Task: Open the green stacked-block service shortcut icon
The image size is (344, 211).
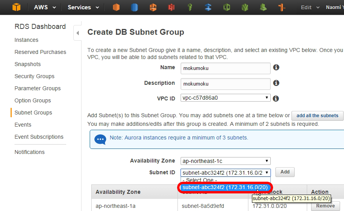Action: pos(263,7)
